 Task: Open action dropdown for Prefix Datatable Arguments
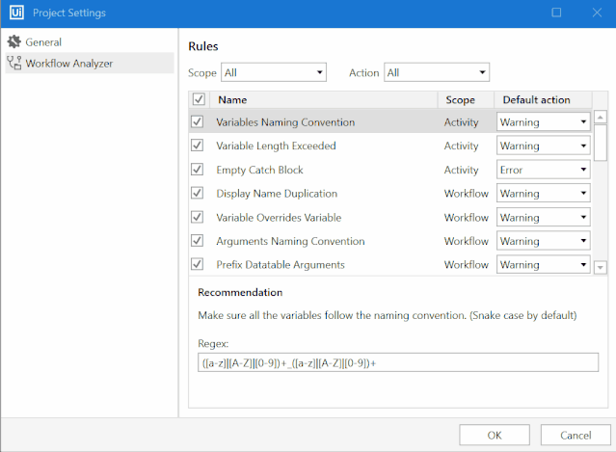pos(544,265)
